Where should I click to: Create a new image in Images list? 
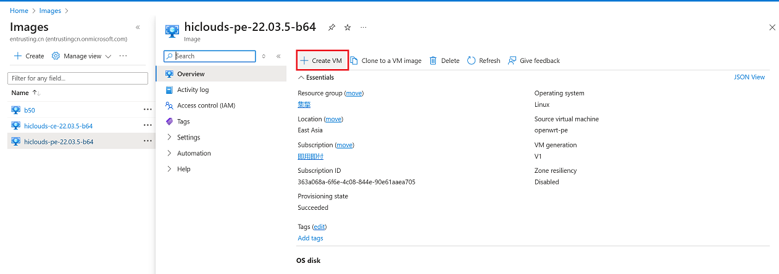(x=29, y=56)
